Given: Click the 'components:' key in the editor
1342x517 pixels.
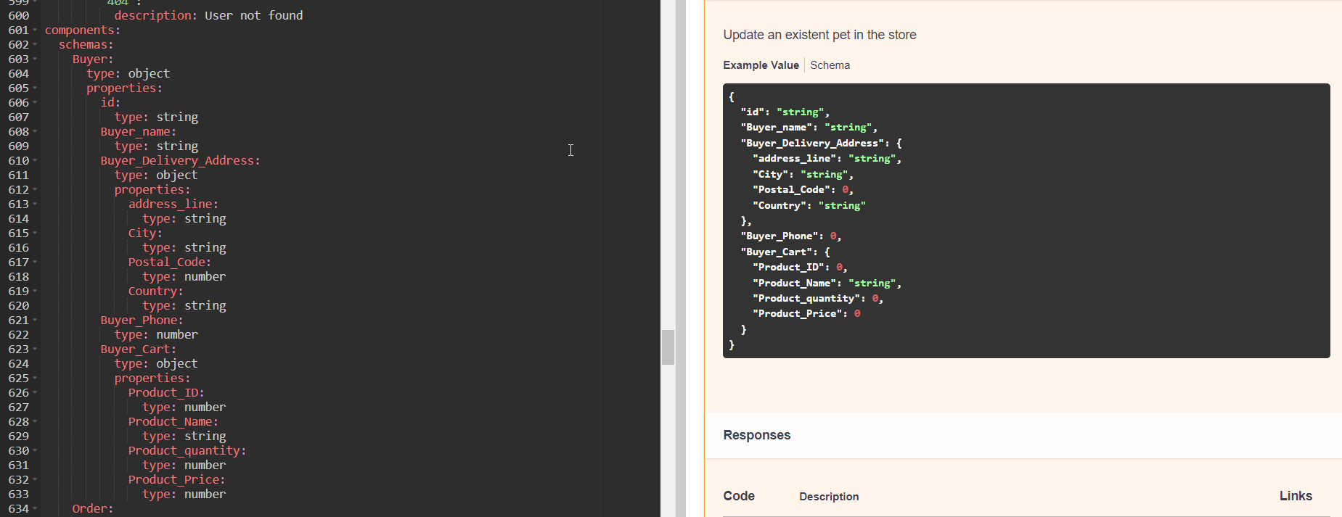Looking at the screenshot, I should point(83,30).
